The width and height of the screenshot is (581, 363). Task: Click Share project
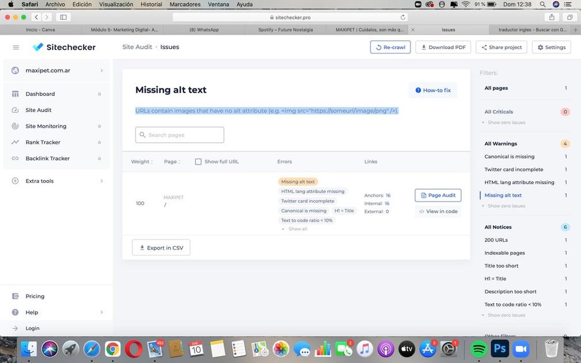502,47
